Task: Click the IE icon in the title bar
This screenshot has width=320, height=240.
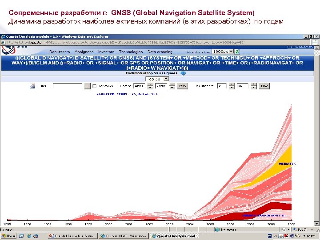Action: point(3,37)
